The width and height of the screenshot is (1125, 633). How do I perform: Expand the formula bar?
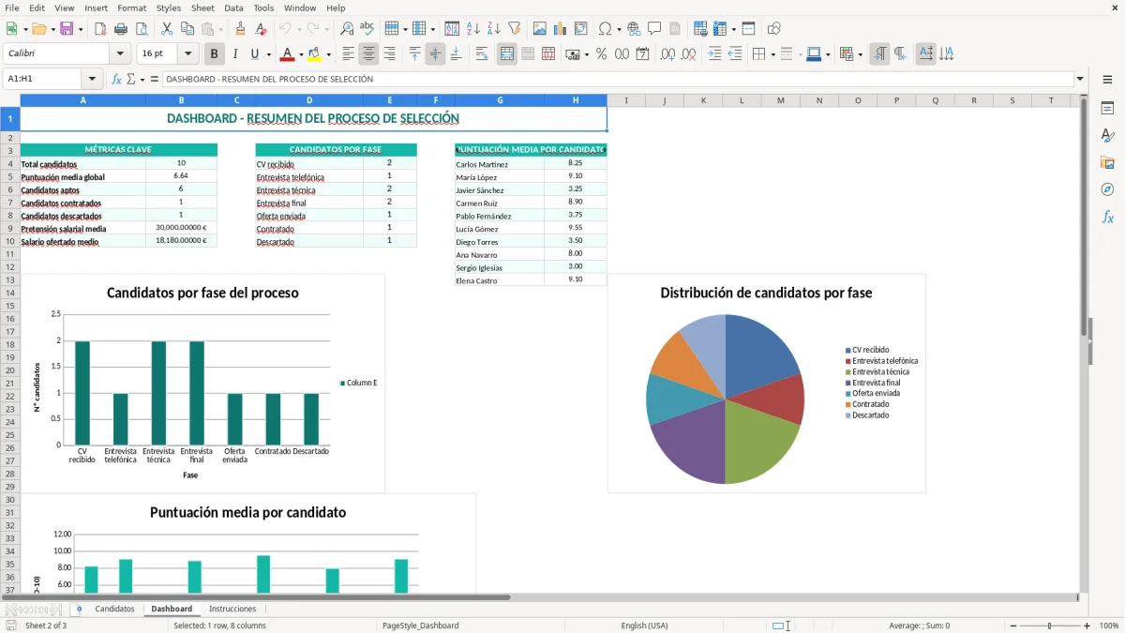(1080, 79)
